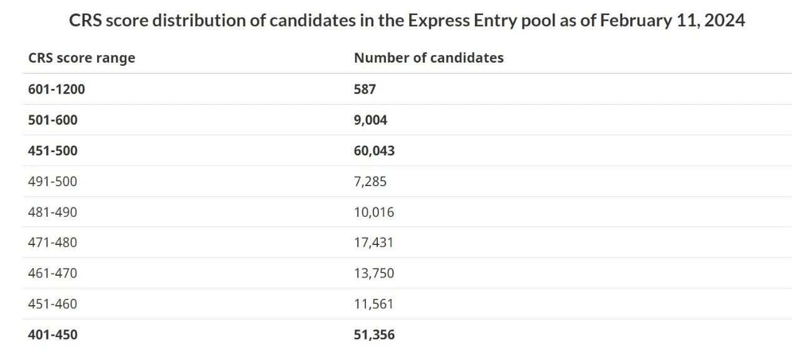Select the 491-500 sub-range cell
The image size is (802, 349).
[53, 182]
